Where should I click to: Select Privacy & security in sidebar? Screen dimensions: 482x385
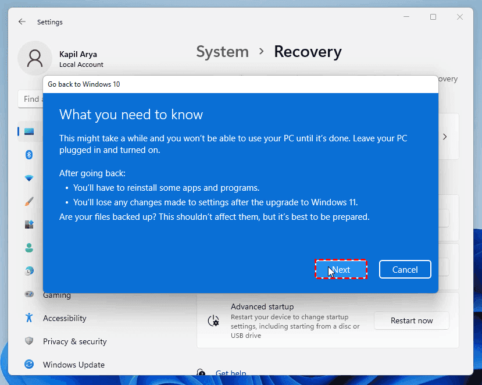click(74, 341)
